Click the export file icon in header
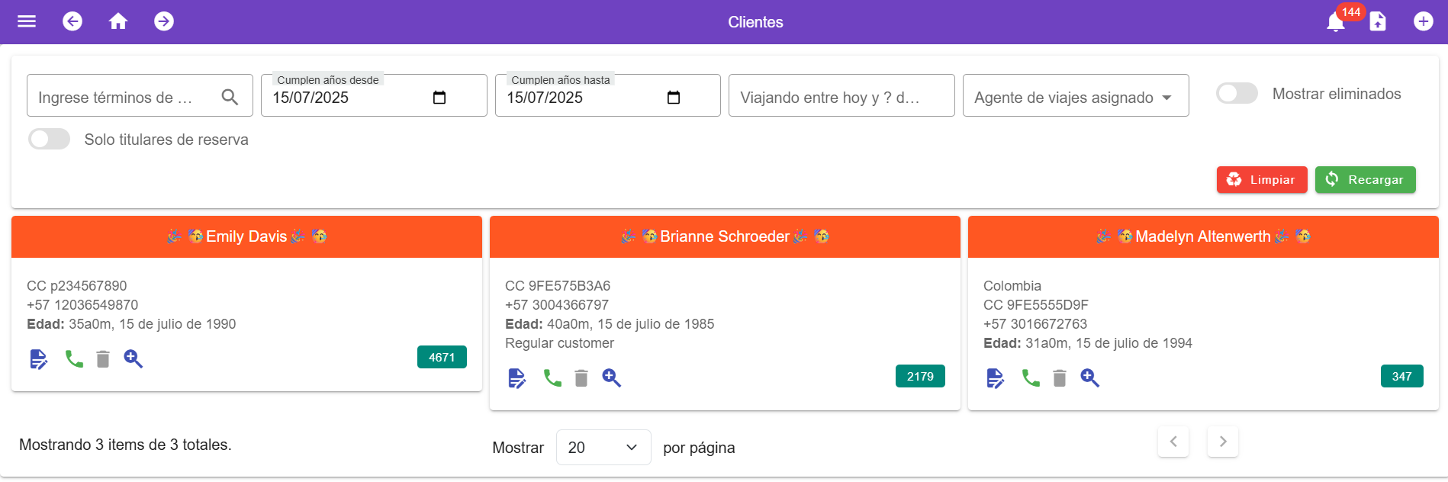Viewport: 1448px width, 482px height. (x=1378, y=21)
